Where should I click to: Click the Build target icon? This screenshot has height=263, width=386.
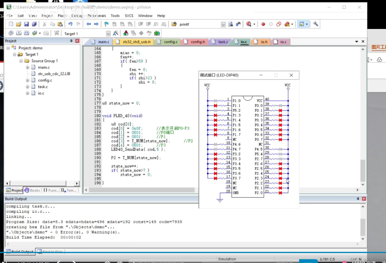[x=18, y=33]
